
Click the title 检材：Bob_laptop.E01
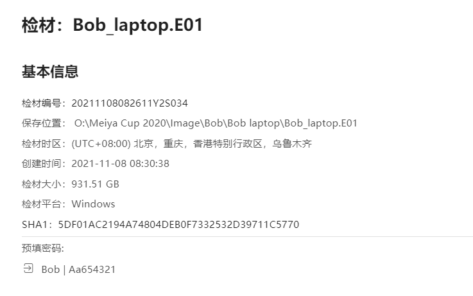[112, 25]
